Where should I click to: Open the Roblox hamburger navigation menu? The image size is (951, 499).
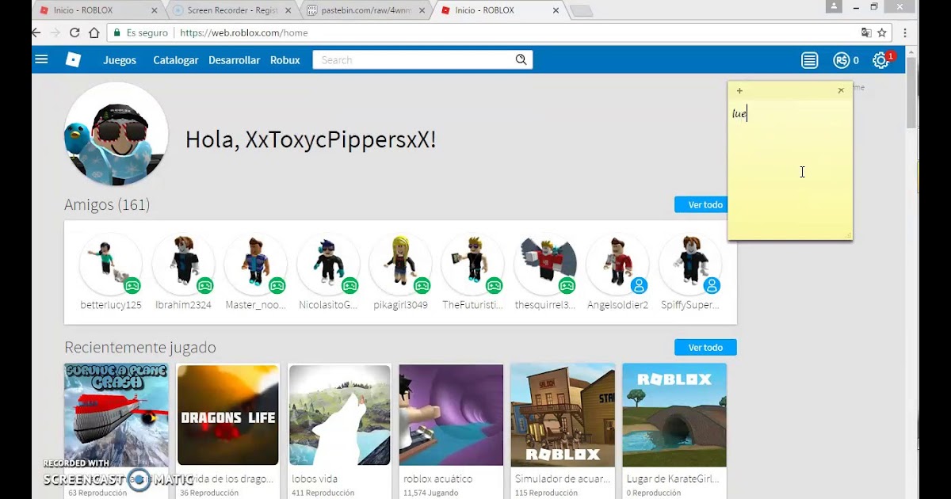tap(42, 59)
